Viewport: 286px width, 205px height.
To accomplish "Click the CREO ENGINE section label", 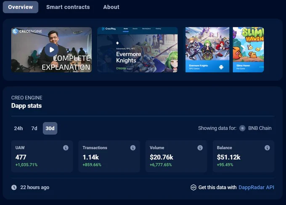I will click(x=26, y=98).
